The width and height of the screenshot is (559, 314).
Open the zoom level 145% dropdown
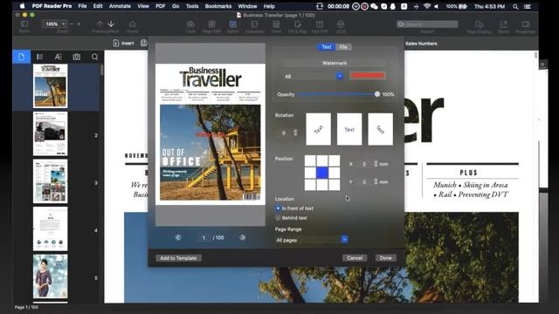(x=54, y=24)
